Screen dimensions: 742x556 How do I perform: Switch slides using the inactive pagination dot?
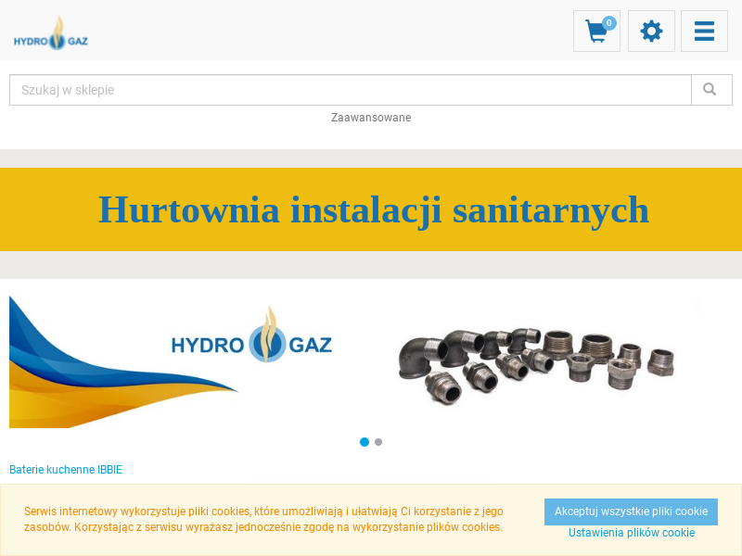(377, 442)
